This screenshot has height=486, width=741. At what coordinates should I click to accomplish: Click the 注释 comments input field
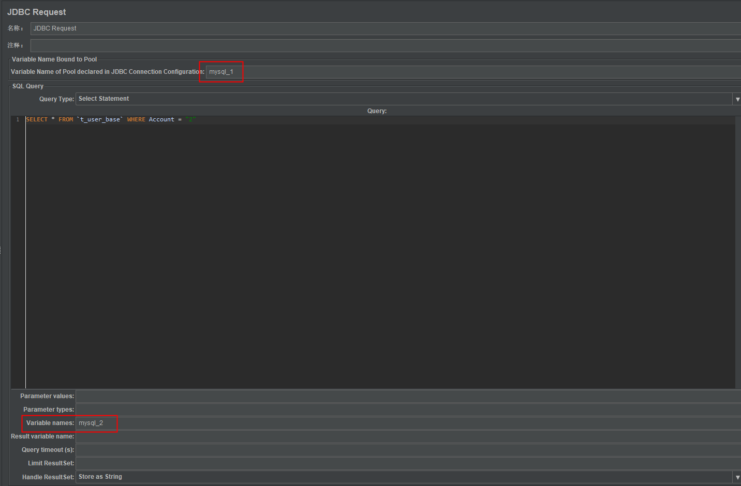[x=386, y=45]
